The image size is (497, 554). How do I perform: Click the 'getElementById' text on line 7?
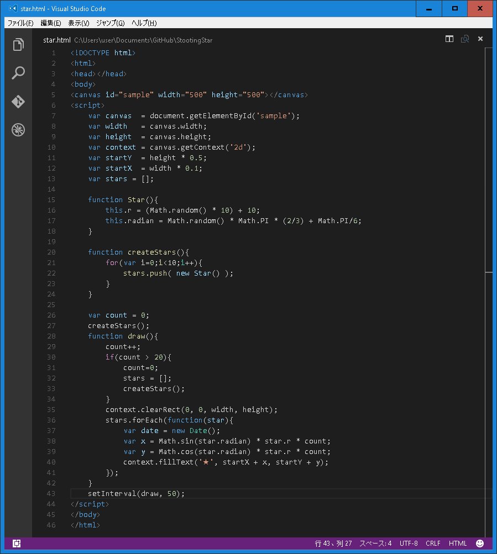221,116
